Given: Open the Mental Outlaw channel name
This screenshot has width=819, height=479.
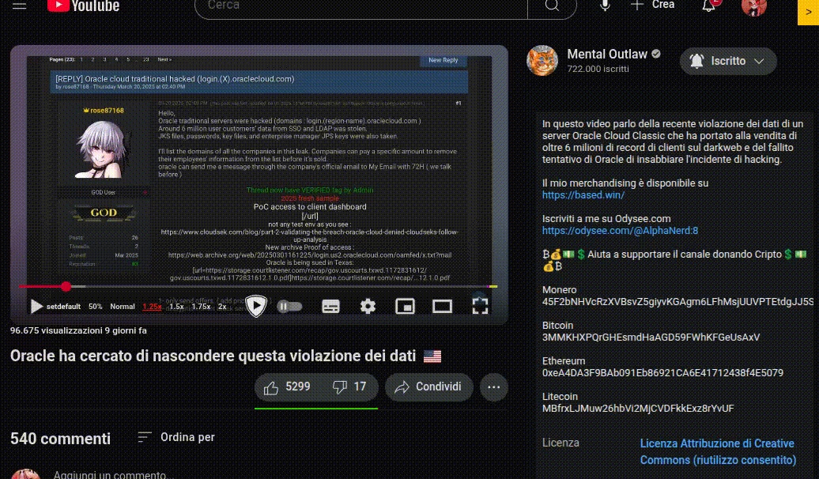Looking at the screenshot, I should point(607,54).
